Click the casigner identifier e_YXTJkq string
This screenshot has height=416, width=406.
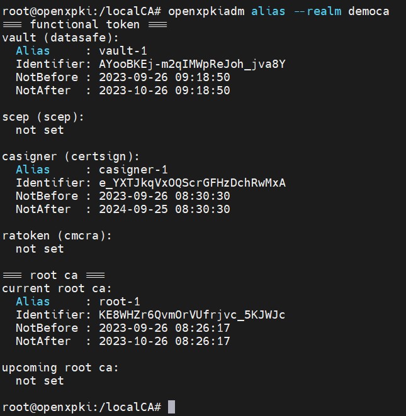coord(192,183)
